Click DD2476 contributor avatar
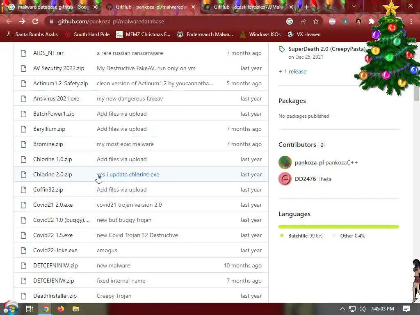Viewport: 420px width, 315px height. pos(285,179)
